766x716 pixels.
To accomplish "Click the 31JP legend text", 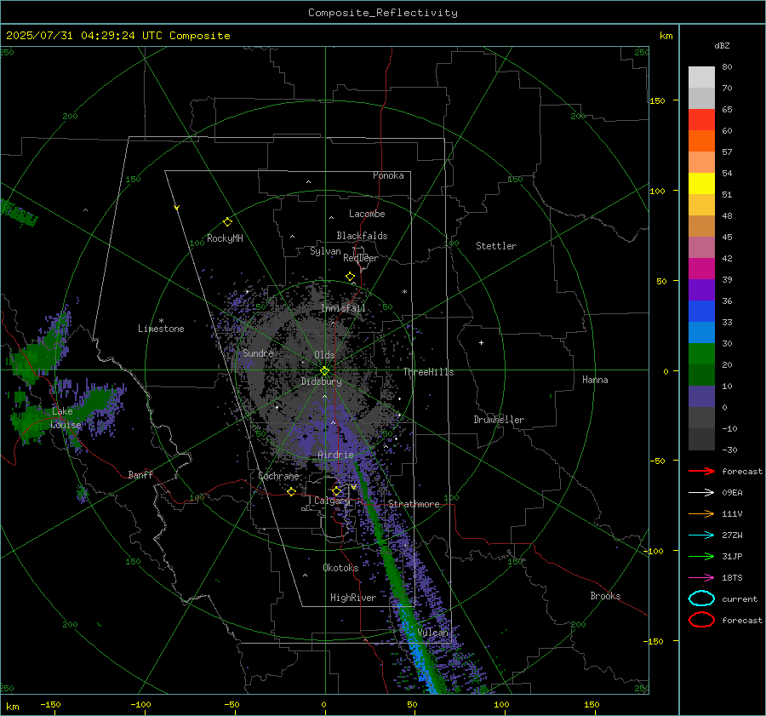I will pyautogui.click(x=732, y=556).
